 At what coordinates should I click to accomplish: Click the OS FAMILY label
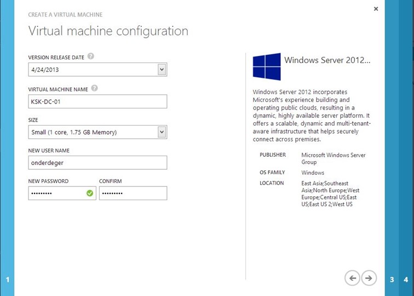pyautogui.click(x=272, y=173)
